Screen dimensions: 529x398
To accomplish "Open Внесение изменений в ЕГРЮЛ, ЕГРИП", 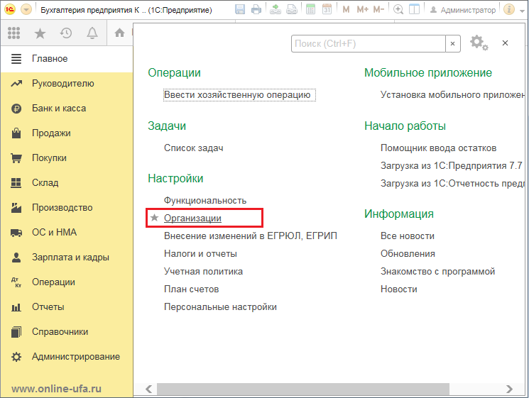I will point(251,236).
